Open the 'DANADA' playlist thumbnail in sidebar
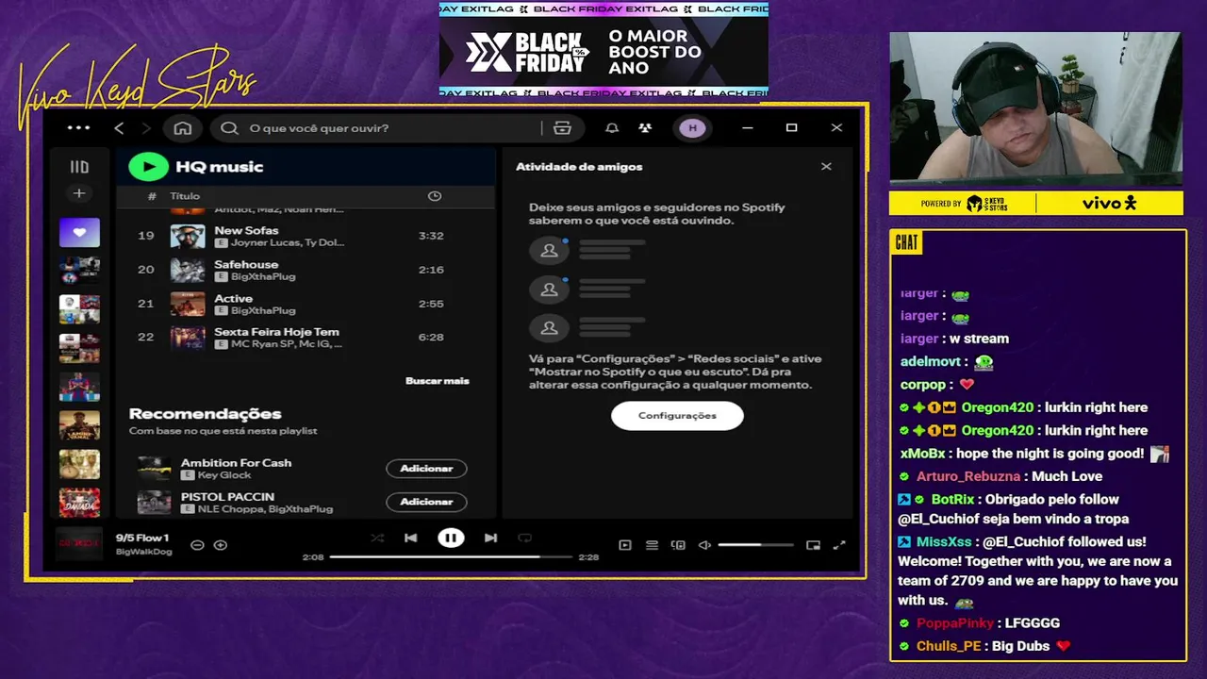This screenshot has width=1207, height=679. (79, 502)
